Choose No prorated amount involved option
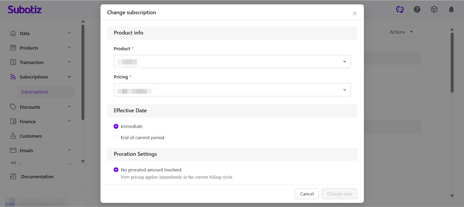The image size is (464, 207). (x=116, y=170)
